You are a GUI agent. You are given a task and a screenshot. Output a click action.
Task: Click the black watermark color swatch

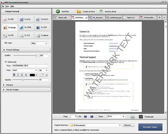(32, 75)
